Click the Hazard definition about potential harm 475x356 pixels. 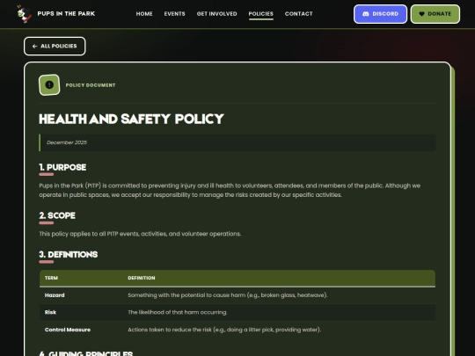[x=228, y=295]
